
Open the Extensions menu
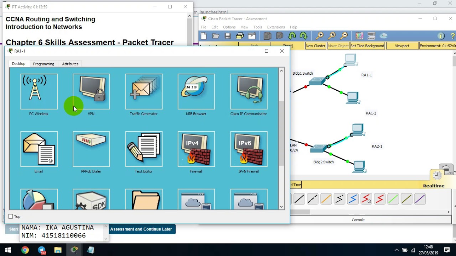[276, 27]
